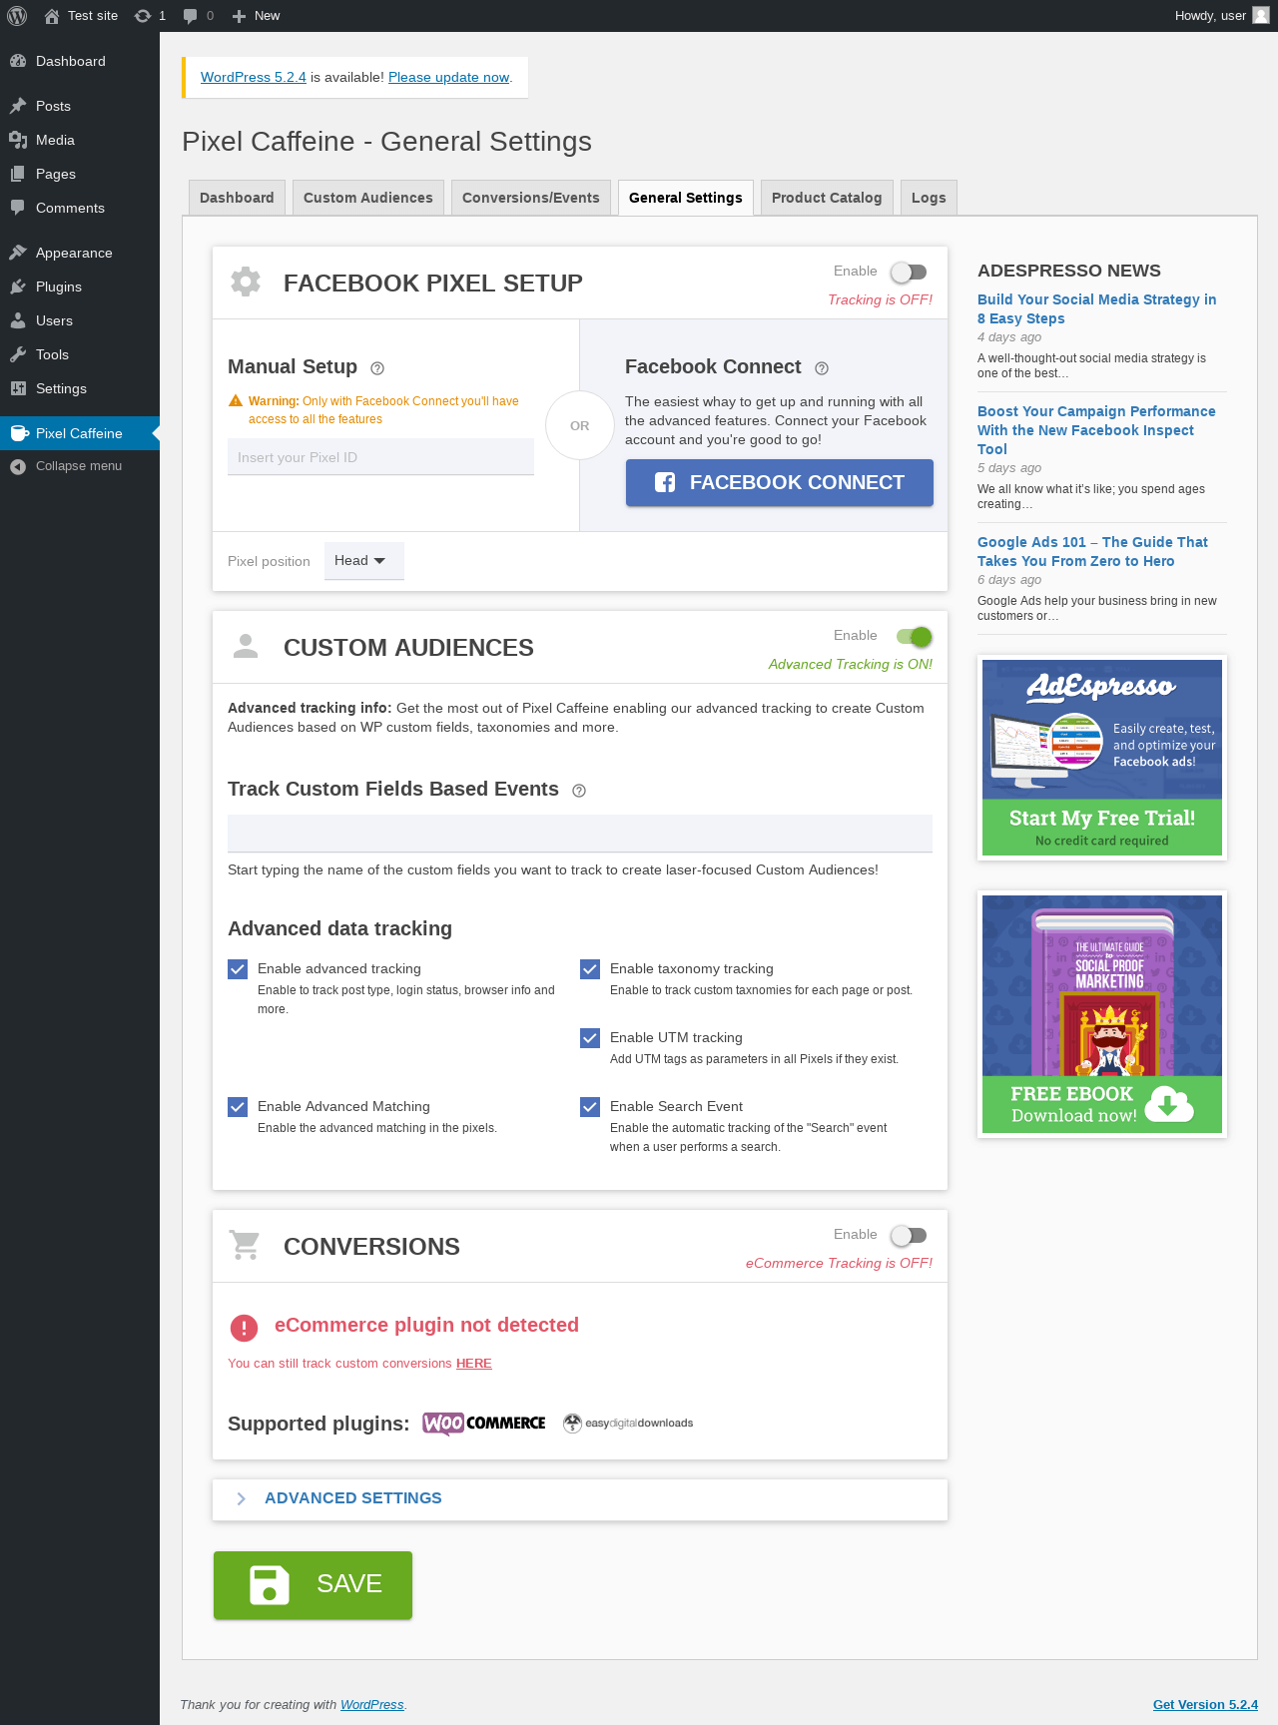This screenshot has height=1725, width=1278.
Task: Open the comments bubble in admin bar
Action: [x=199, y=16]
